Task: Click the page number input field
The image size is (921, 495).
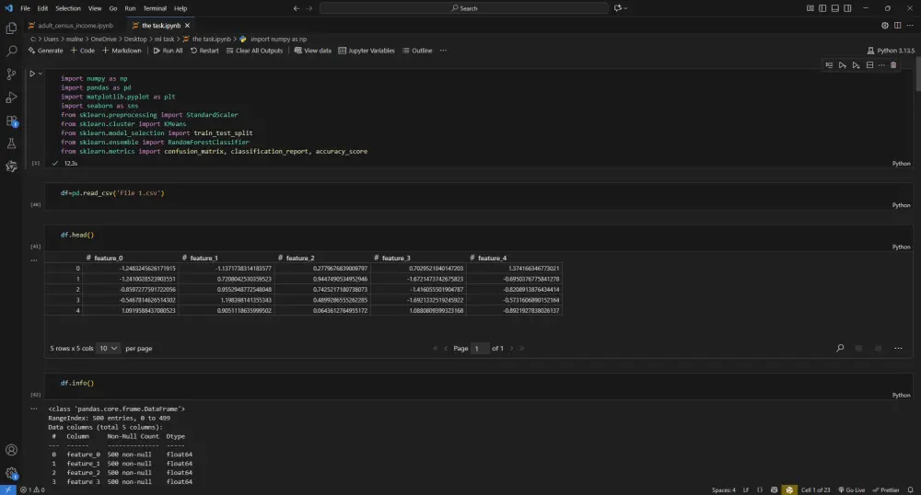Action: [479, 349]
